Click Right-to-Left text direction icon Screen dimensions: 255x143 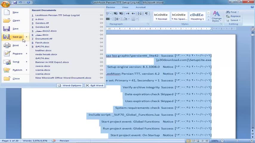pyautogui.click(x=133, y=13)
